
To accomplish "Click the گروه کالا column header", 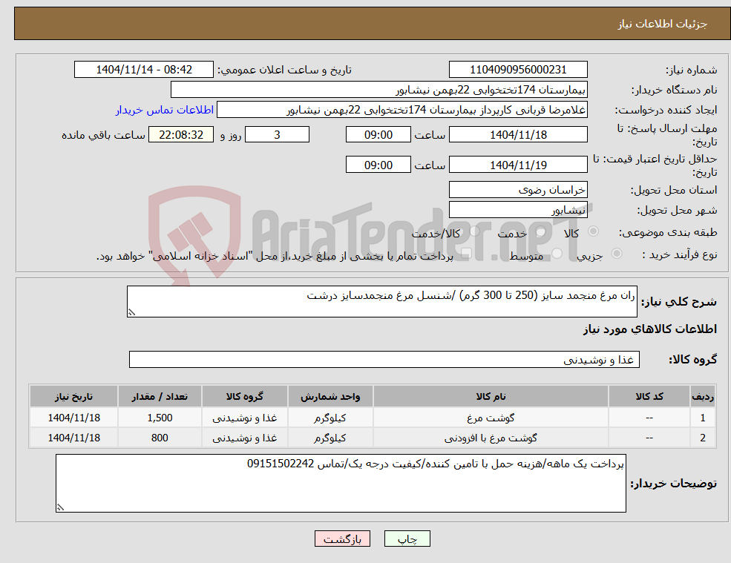I will tap(244, 396).
